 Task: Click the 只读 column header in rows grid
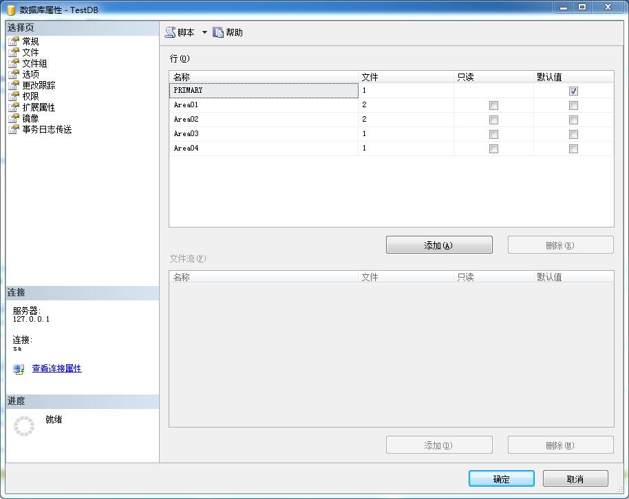tap(494, 77)
